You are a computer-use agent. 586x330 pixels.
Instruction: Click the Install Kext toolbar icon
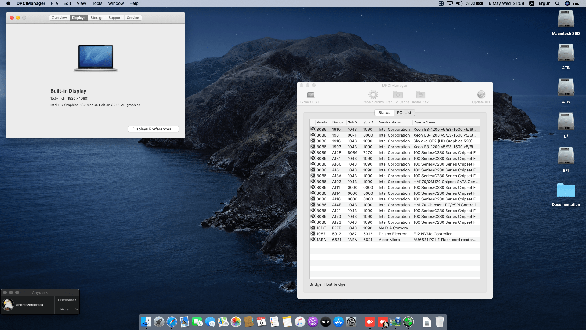[x=421, y=95]
